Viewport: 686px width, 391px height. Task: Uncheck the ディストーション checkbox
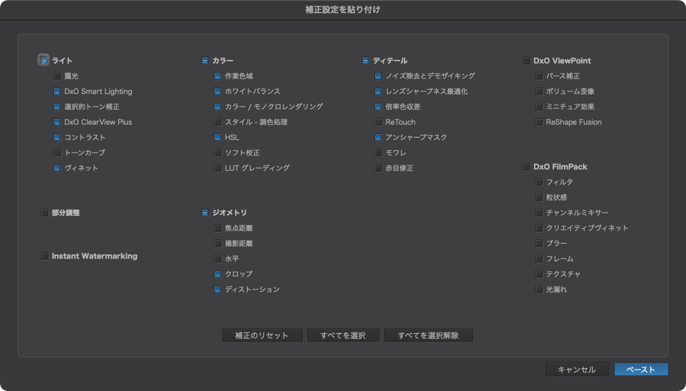coord(217,289)
